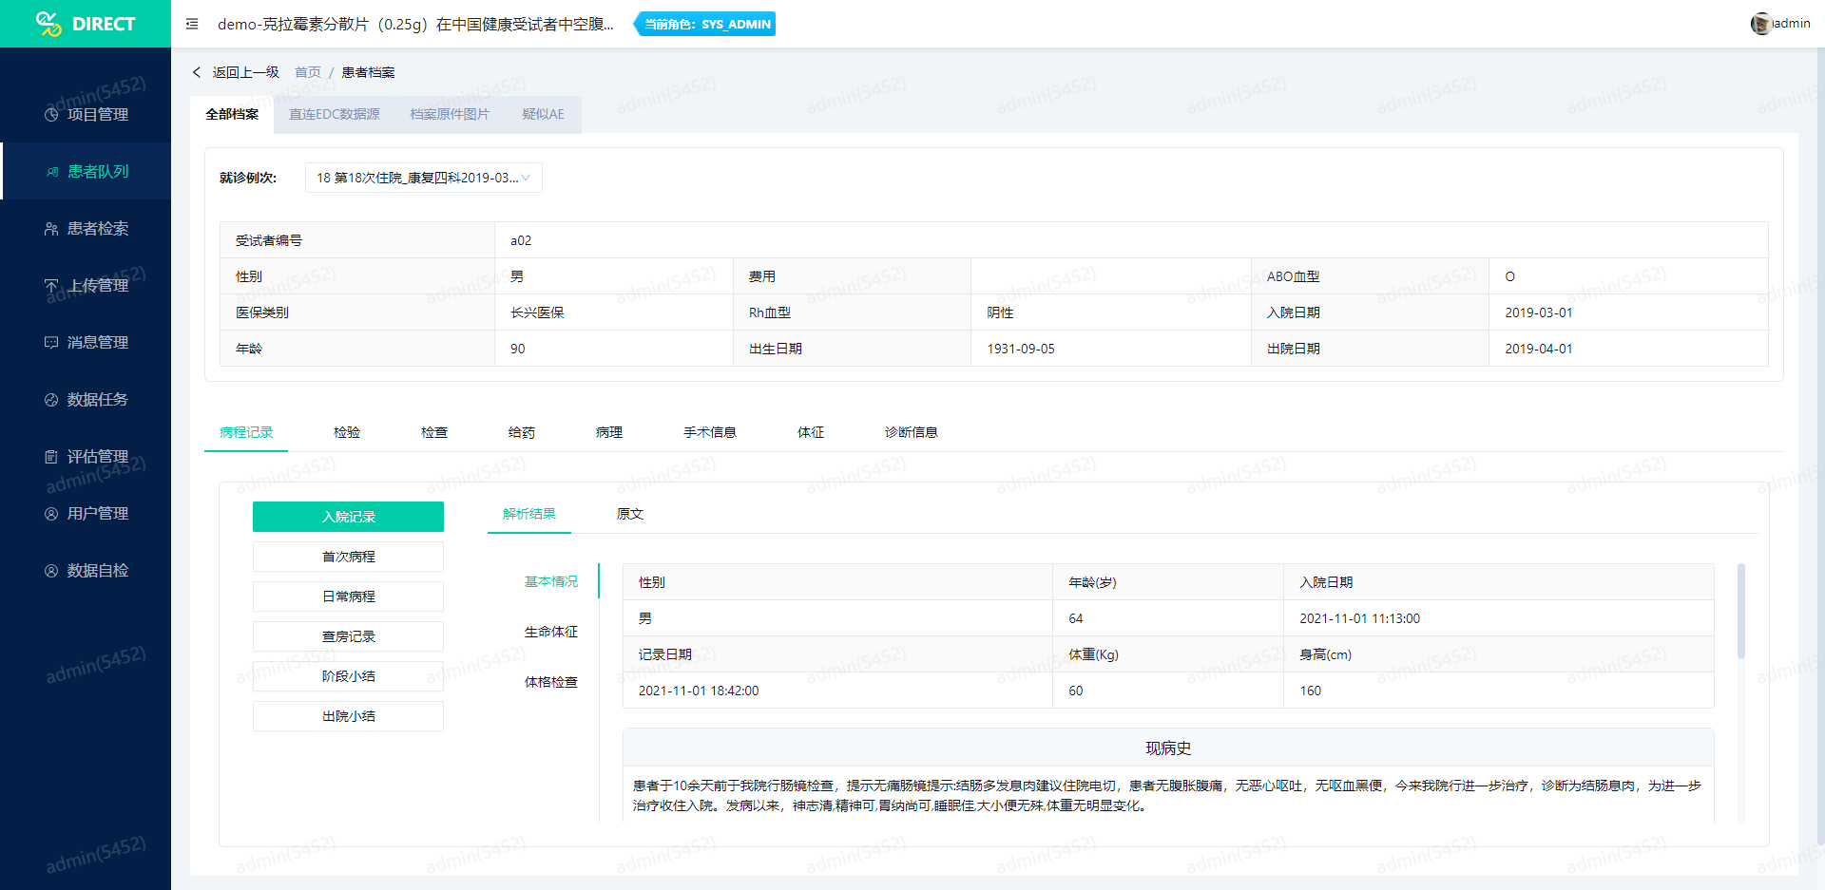This screenshot has height=890, width=1825.
Task: Click discharge date value 2019-04-01
Action: point(1539,349)
